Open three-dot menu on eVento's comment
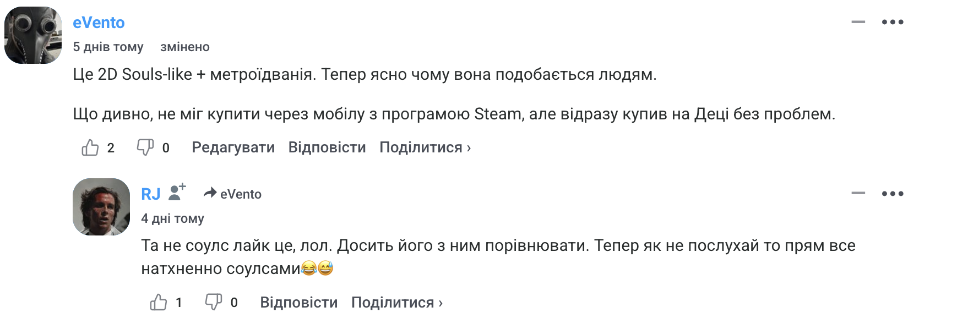Screen dimensions: 968x329 coord(893,22)
